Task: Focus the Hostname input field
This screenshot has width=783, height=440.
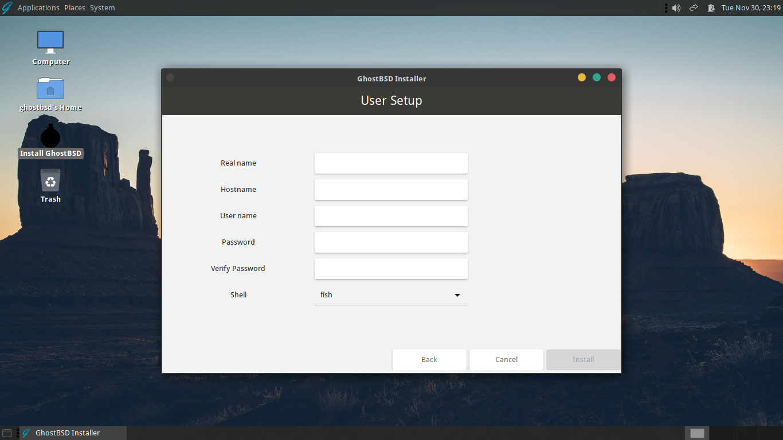Action: pos(391,190)
